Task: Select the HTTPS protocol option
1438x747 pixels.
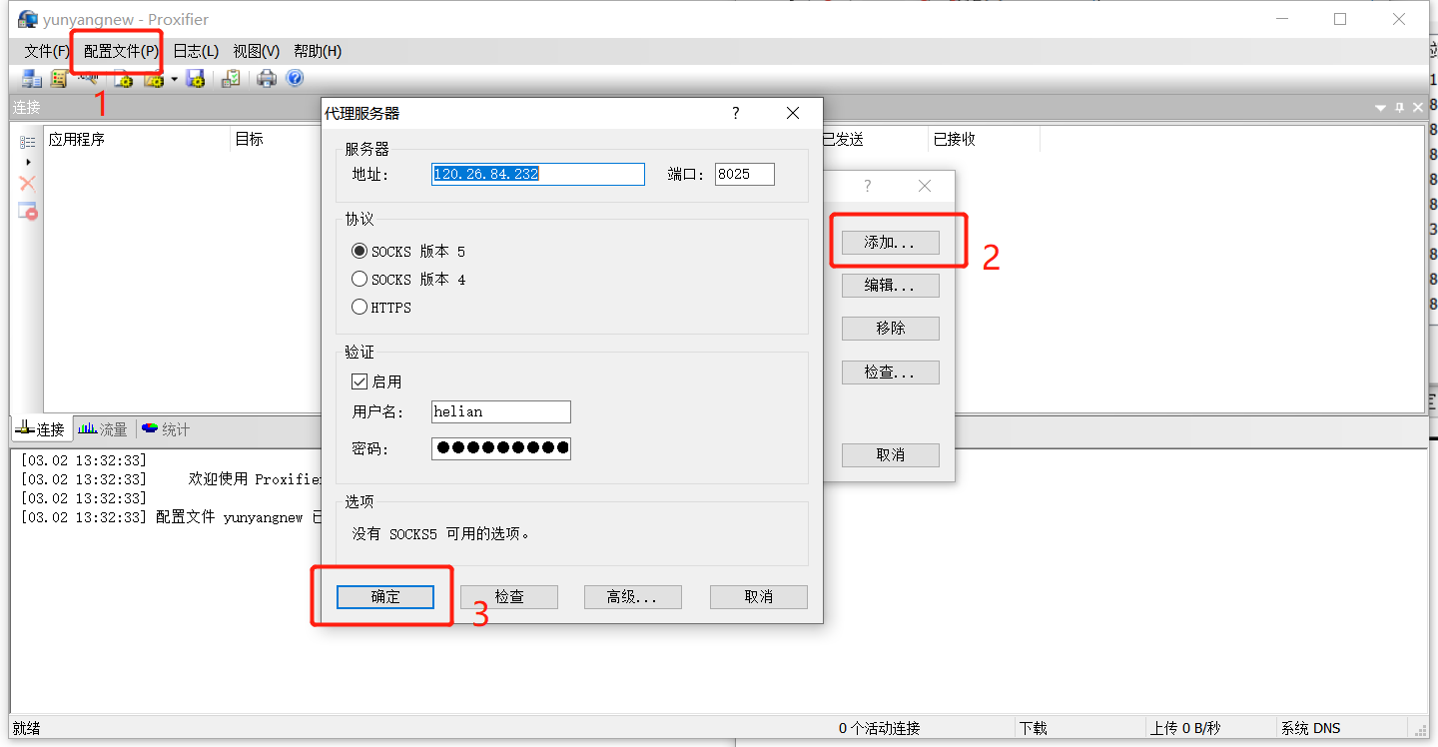Action: pos(381,308)
